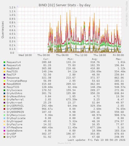Click the 0.5 k y-axis label
Viewport: 129px width, 146px height.
[12, 34]
